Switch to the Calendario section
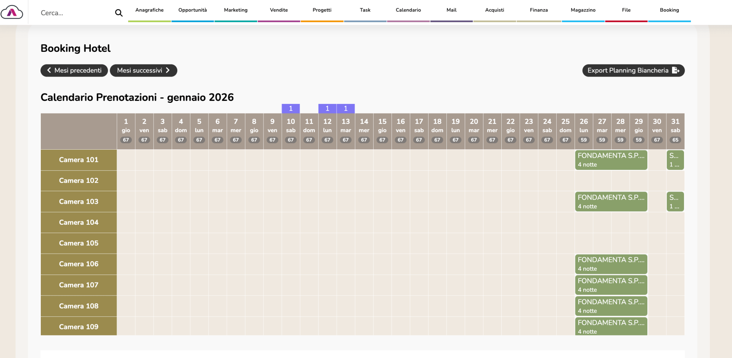 point(408,10)
